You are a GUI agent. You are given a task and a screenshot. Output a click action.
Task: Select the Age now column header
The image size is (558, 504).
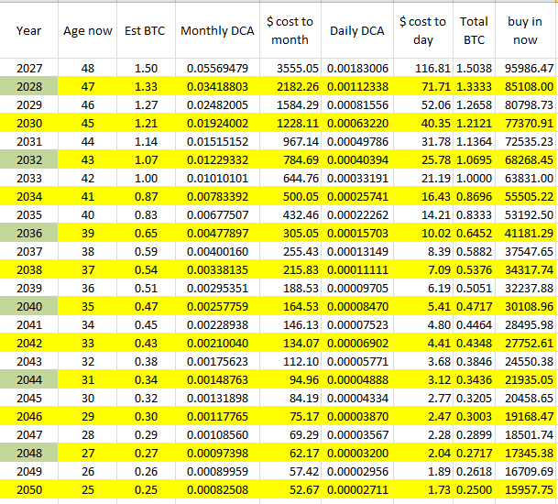click(88, 30)
